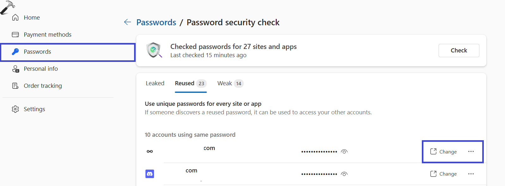
Task: Go to Passwords via the breadcrumb link
Action: 156,22
